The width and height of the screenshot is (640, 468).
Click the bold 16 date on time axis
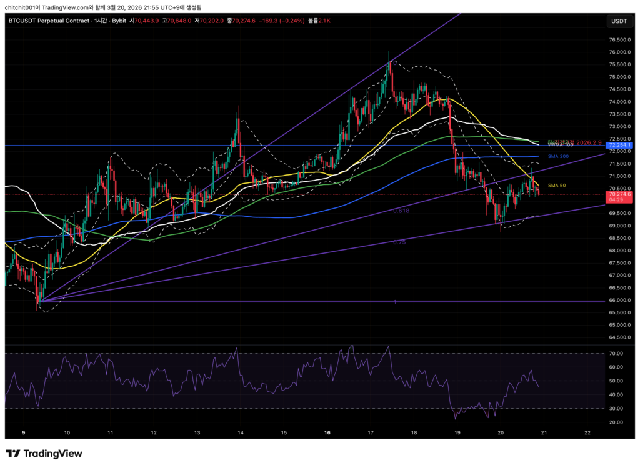327,432
